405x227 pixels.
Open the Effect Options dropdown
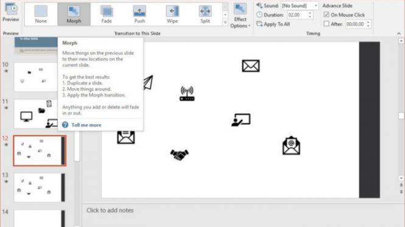click(240, 15)
